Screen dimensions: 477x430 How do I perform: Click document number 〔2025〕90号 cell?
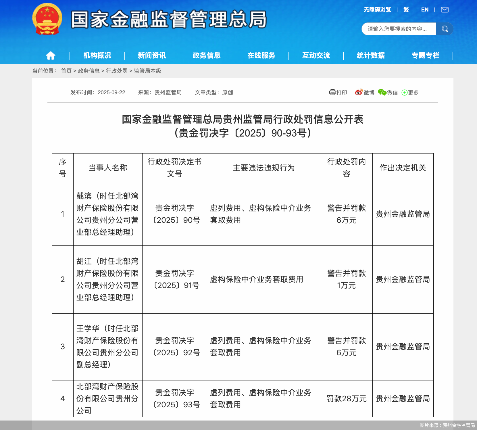175,214
